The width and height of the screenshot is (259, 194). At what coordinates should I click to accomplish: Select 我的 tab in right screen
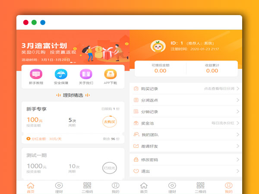(x=229, y=188)
